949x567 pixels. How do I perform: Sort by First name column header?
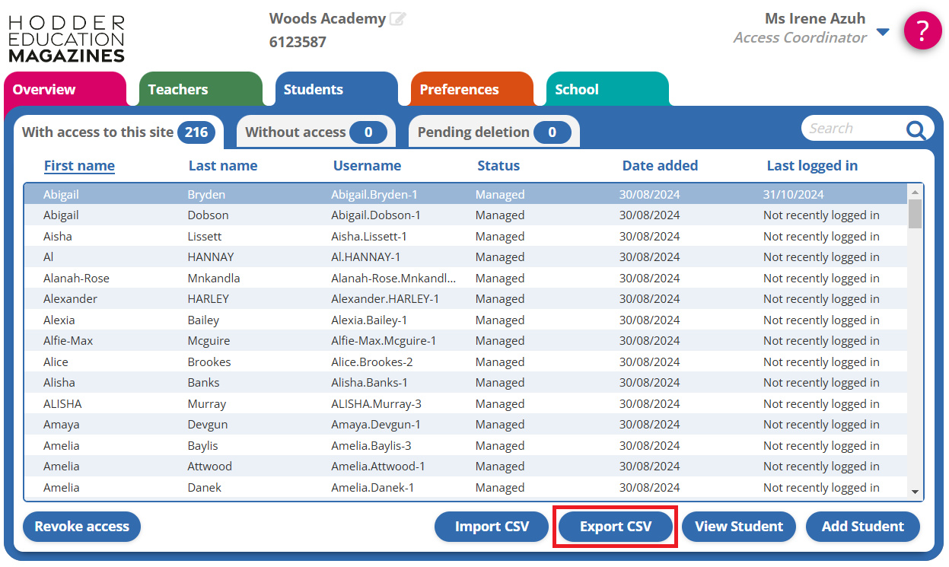79,166
